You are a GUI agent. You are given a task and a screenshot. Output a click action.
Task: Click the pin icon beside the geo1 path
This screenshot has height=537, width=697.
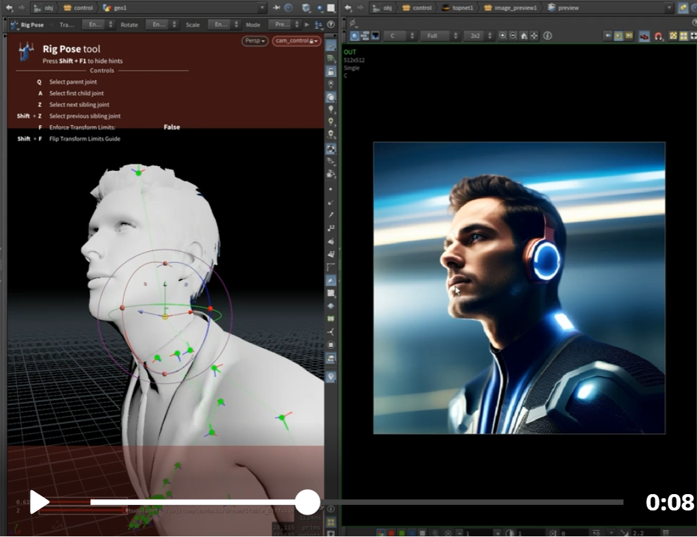276,7
